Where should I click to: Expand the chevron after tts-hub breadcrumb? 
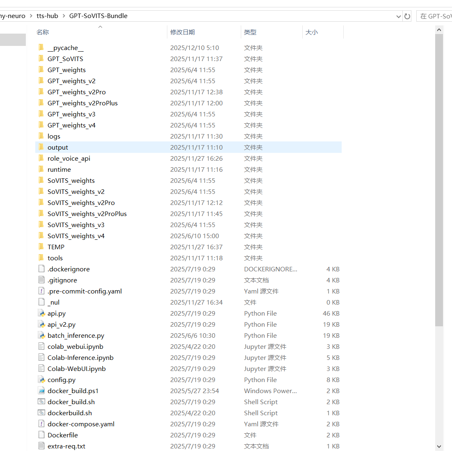coord(64,16)
